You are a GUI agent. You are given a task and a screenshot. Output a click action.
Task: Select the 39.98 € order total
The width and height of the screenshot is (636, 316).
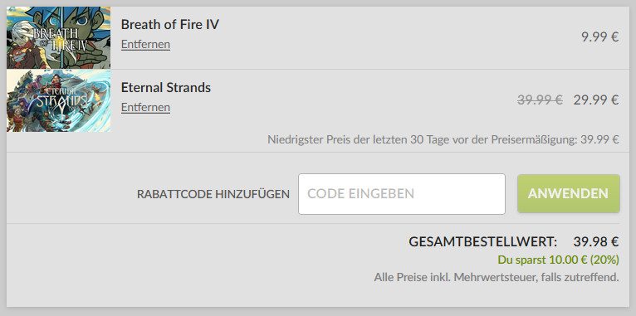click(596, 242)
